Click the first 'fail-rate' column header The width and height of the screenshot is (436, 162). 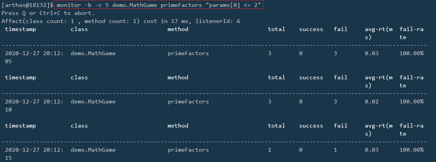click(411, 33)
